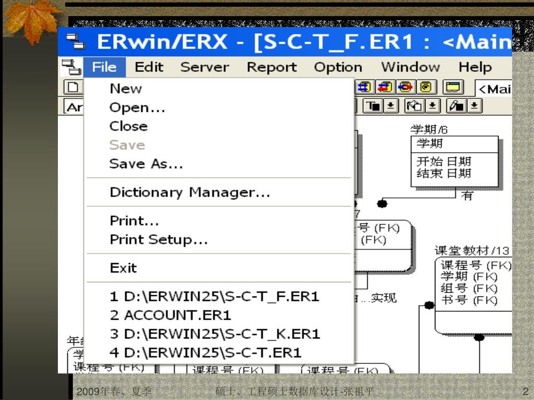Viewport: 534px width, 400px height.
Task: Open the Server menu
Action: coord(204,67)
